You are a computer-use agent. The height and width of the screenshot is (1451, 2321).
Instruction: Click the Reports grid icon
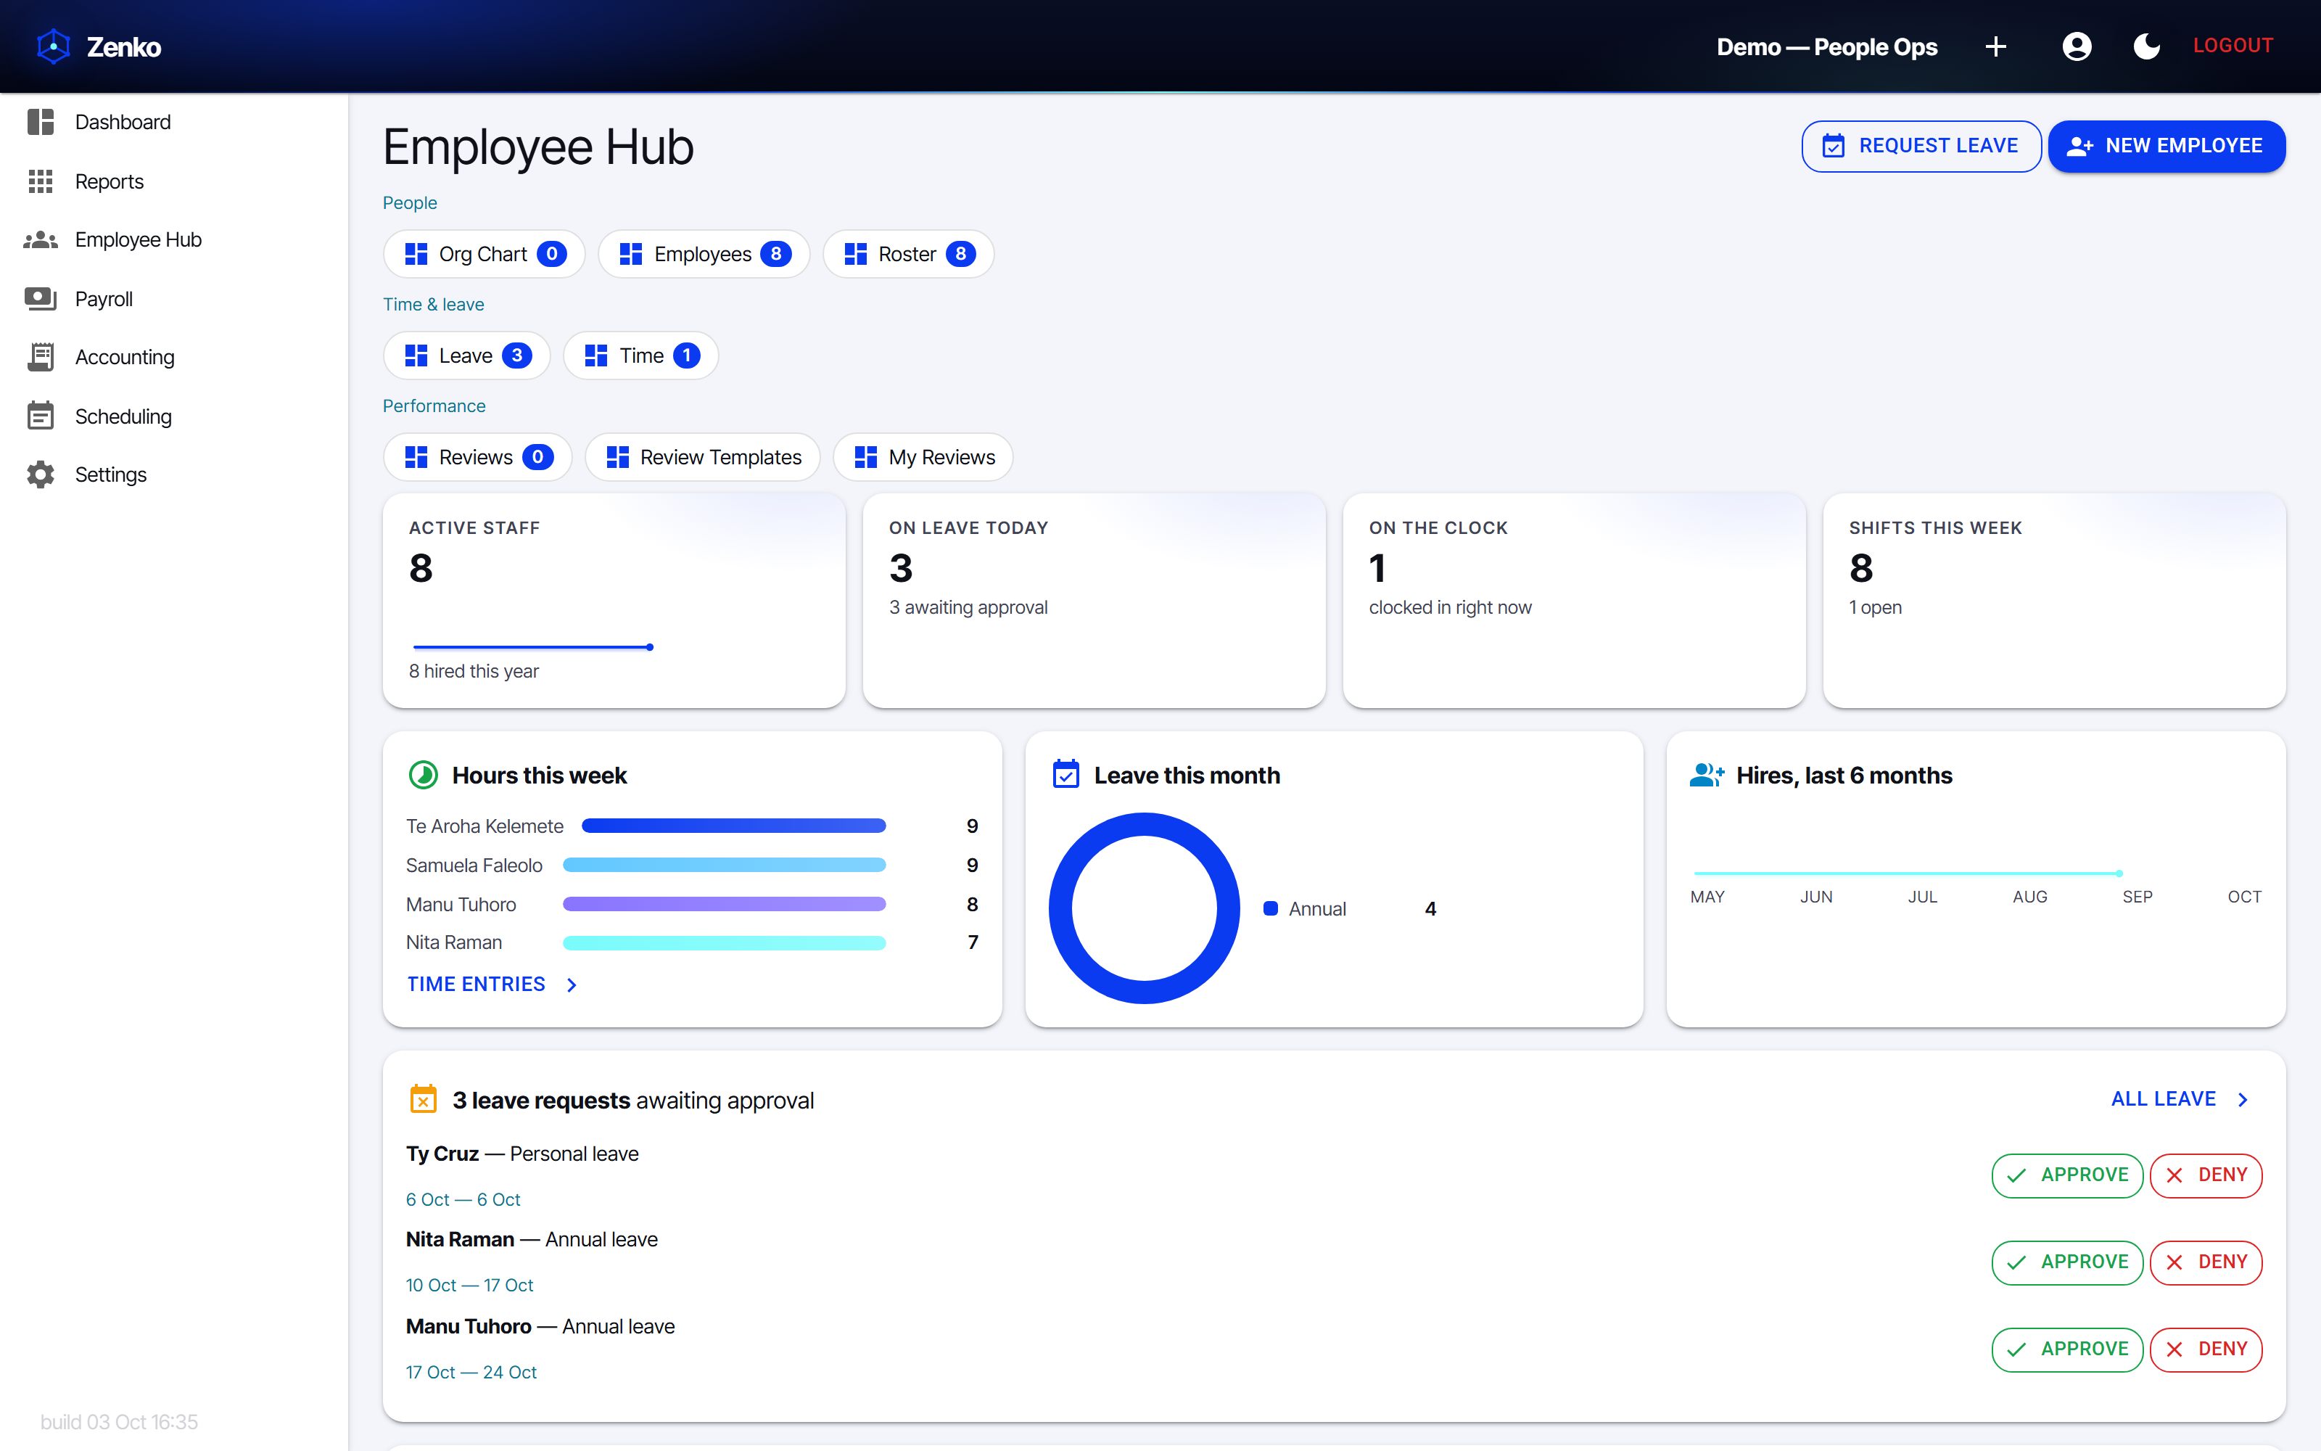pyautogui.click(x=41, y=181)
